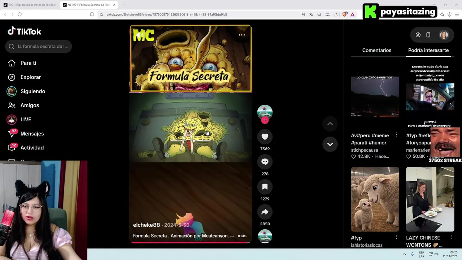This screenshot has width=462, height=260.
Task: Open the get coins TikTok icon
Action: pyautogui.click(x=418, y=35)
